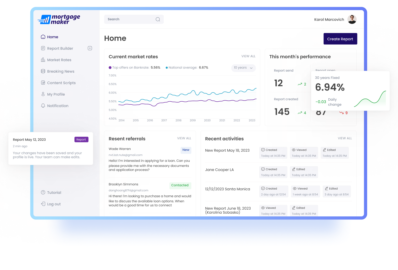This screenshot has width=398, height=270.
Task: Click the Content Scripts edit icon
Action: click(43, 83)
